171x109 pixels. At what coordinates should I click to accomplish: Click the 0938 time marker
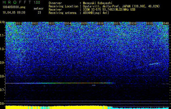[133, 23]
